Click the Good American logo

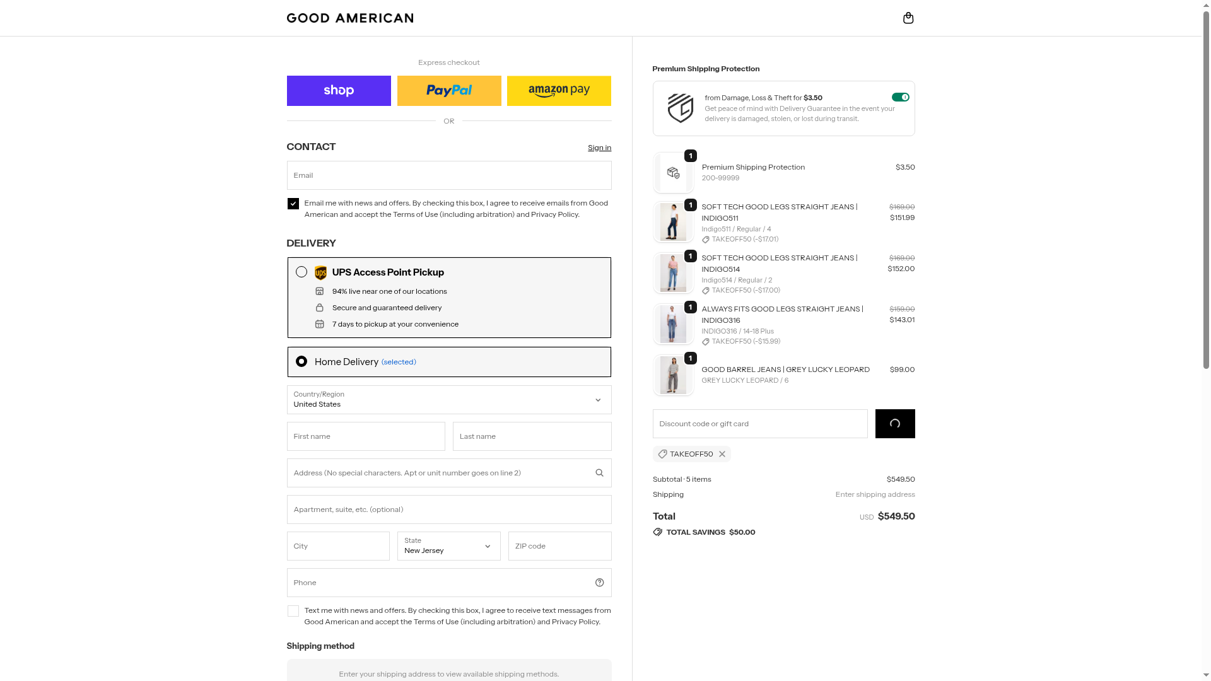(x=350, y=18)
